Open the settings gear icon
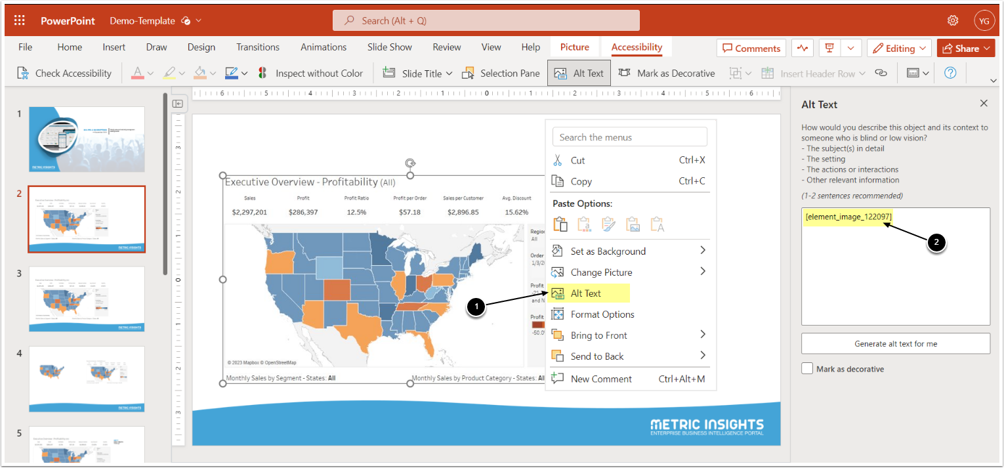Screen dimensions: 1004x468 coord(953,20)
